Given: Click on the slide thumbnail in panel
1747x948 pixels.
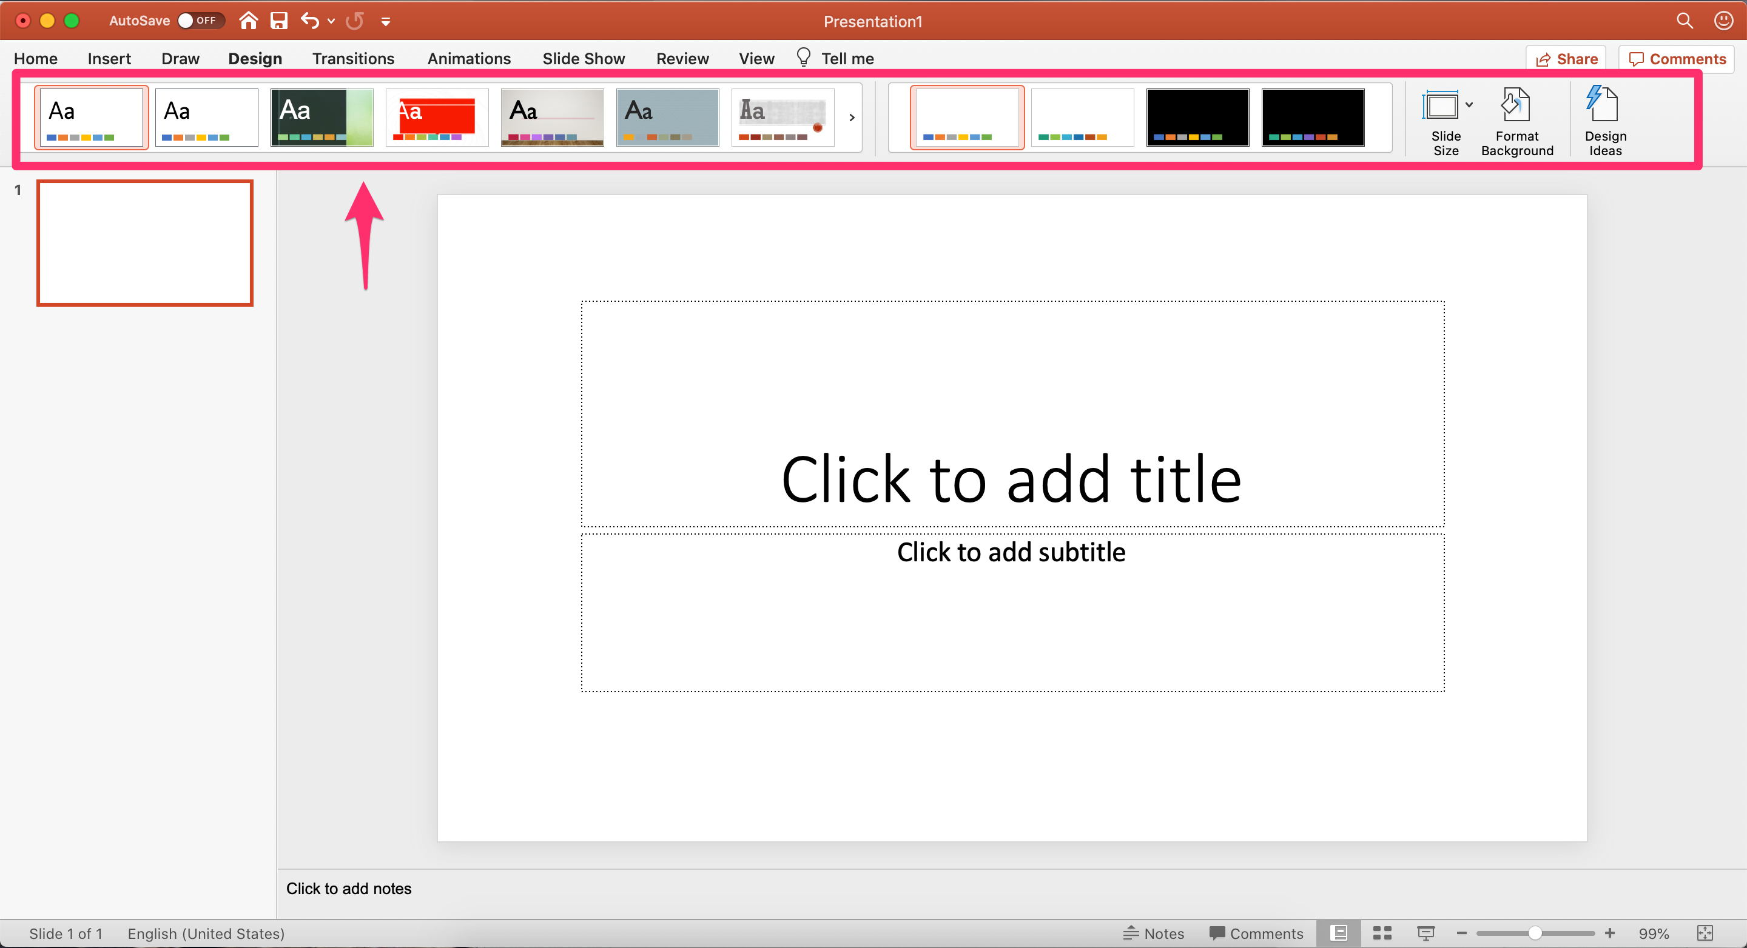Looking at the screenshot, I should (146, 243).
